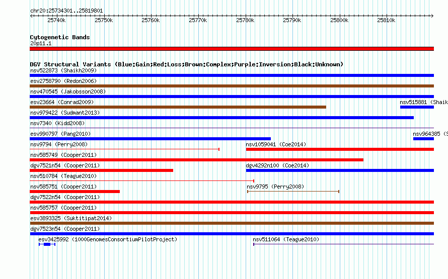This screenshot has width=448, height=279.
Task: Click the 25800k ruler tick label
Action: click(x=339, y=21)
